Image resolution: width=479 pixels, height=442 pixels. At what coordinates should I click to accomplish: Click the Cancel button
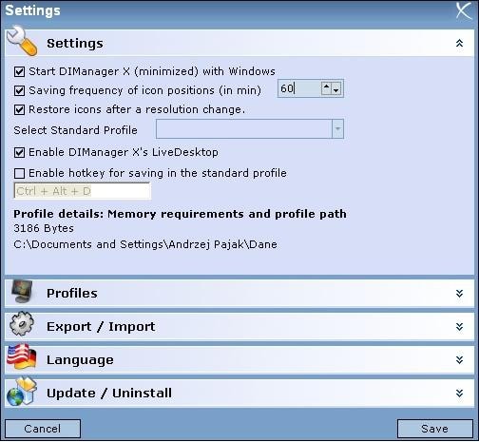(43, 429)
